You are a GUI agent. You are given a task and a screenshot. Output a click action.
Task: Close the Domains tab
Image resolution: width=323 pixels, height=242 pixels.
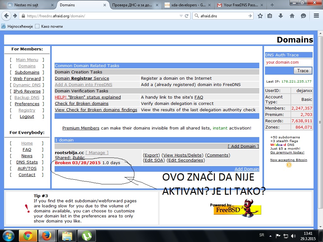point(105,5)
